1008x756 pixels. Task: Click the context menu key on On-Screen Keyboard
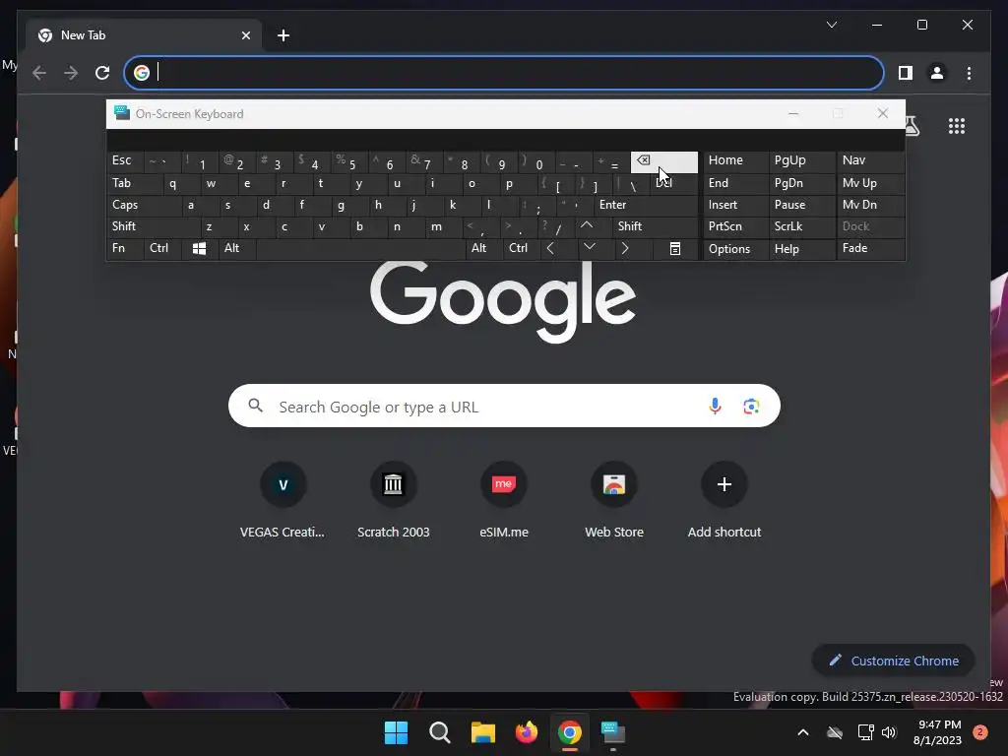pyautogui.click(x=675, y=249)
